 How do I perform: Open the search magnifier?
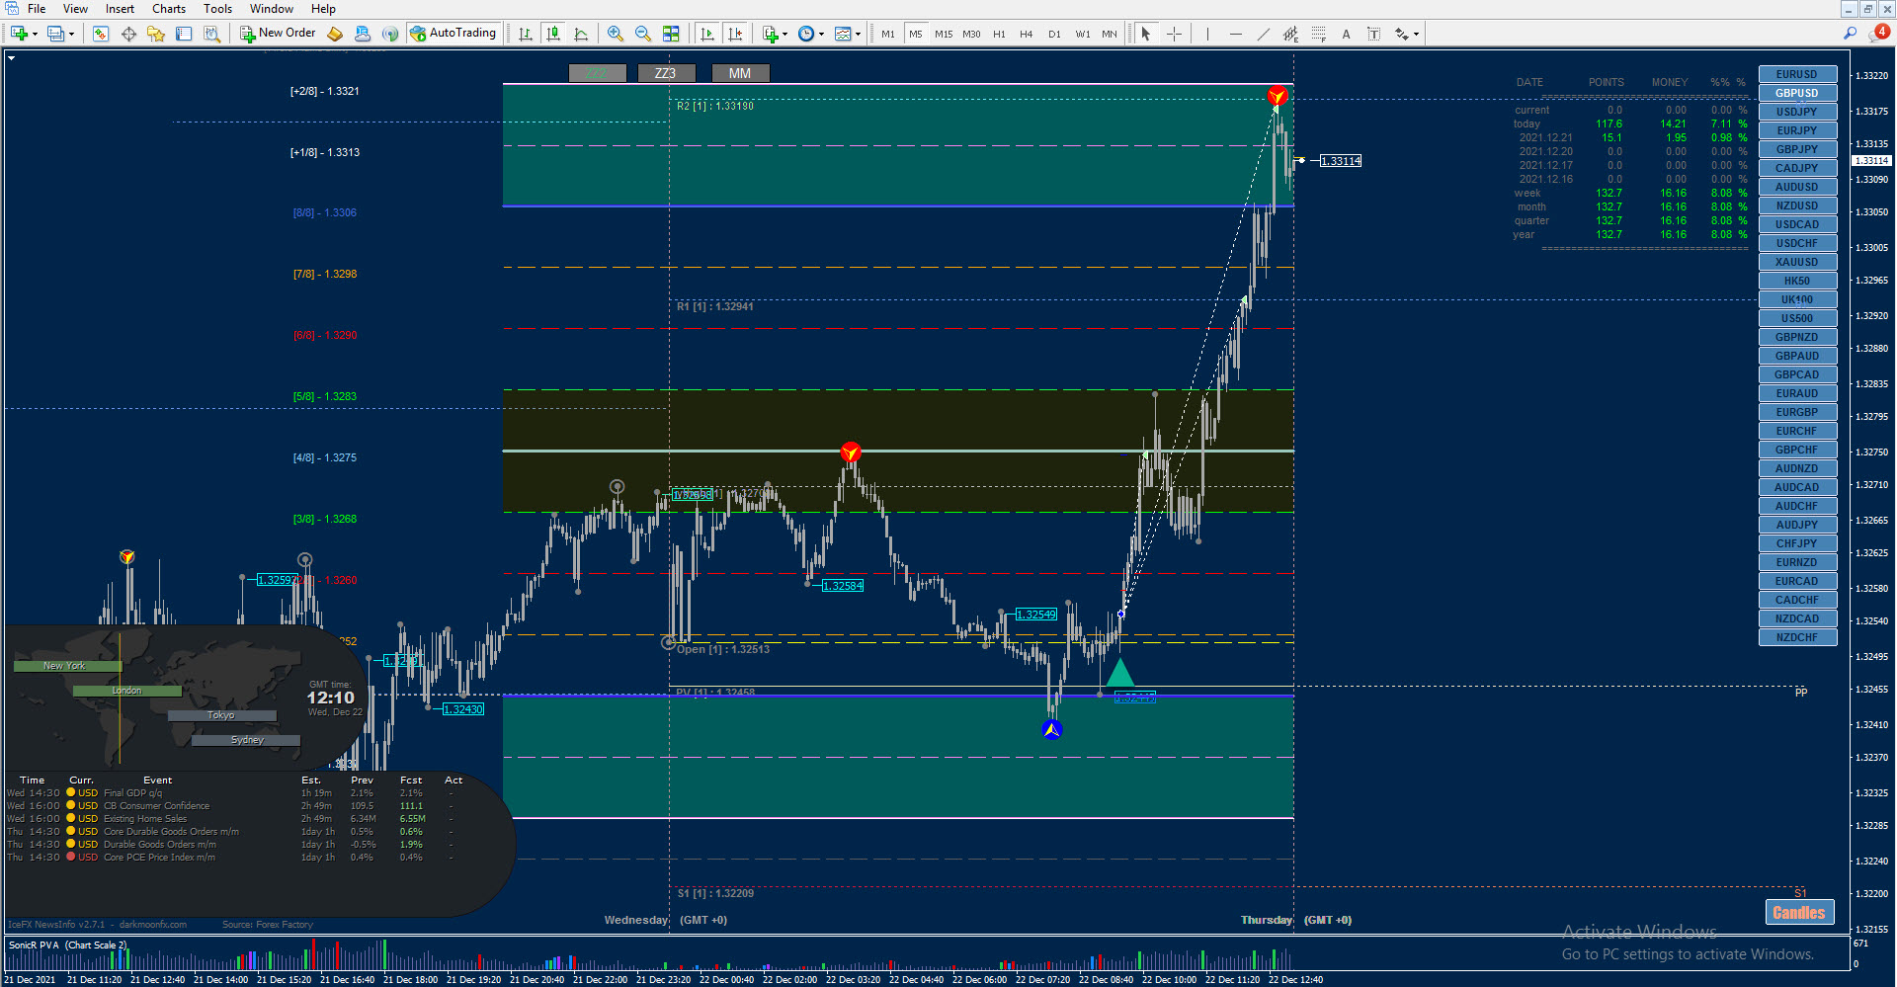point(1850,34)
